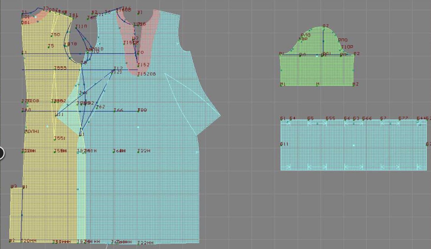Viewport: 431px width, 249px height.
Task: Click point T66 on the waist line
Action: coord(118,110)
